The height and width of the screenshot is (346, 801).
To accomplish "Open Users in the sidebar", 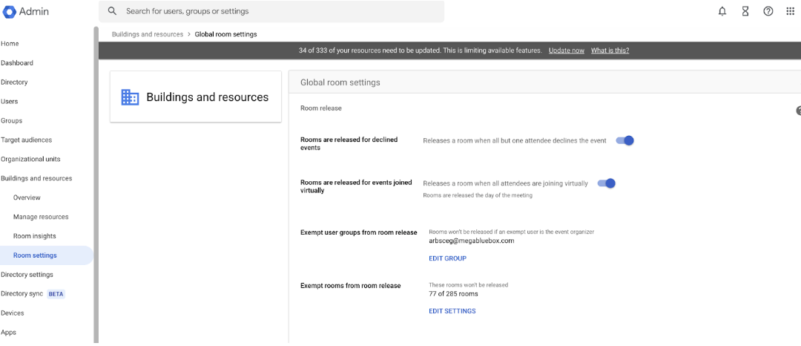I will click(9, 101).
